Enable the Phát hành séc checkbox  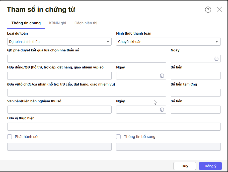tap(10, 137)
